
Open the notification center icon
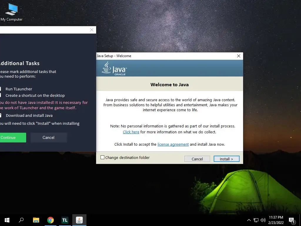point(292,220)
